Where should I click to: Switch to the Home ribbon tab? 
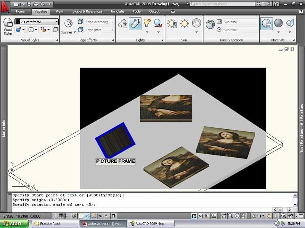pos(20,11)
